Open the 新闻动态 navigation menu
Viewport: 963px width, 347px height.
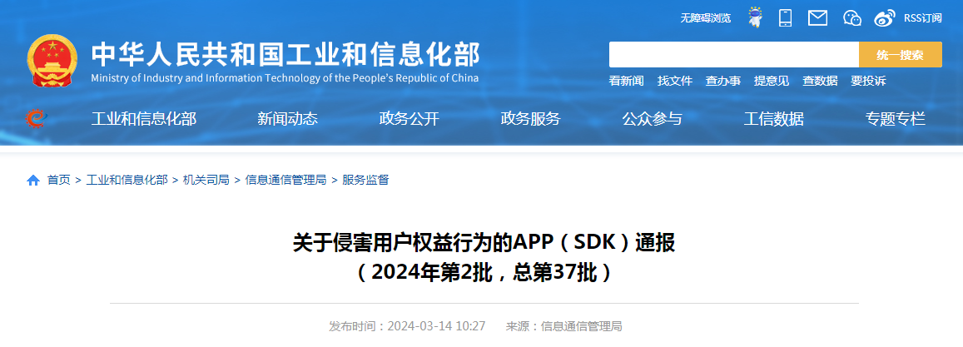coord(287,118)
